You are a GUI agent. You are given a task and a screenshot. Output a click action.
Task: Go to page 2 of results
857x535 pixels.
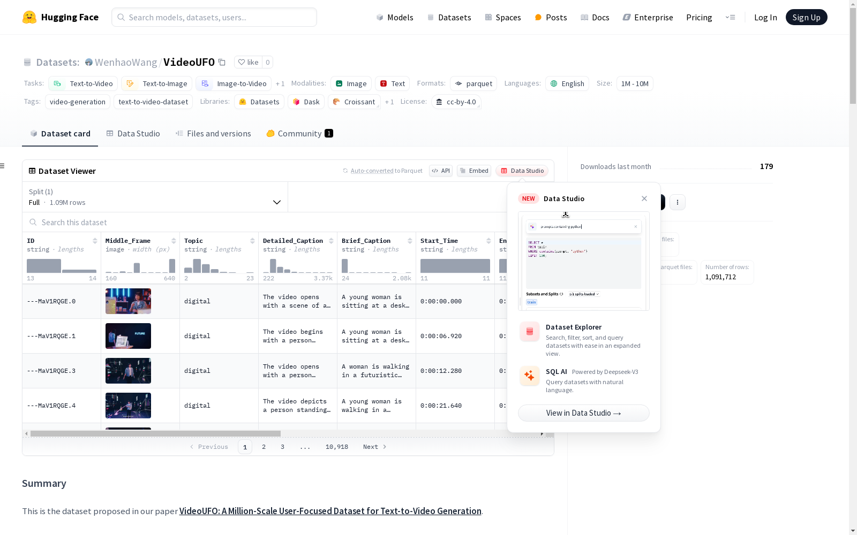click(264, 447)
